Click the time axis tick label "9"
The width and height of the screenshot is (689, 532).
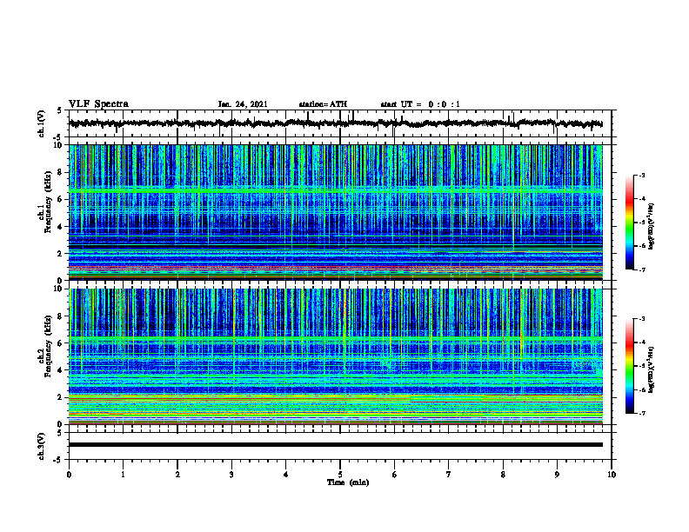[x=557, y=475]
